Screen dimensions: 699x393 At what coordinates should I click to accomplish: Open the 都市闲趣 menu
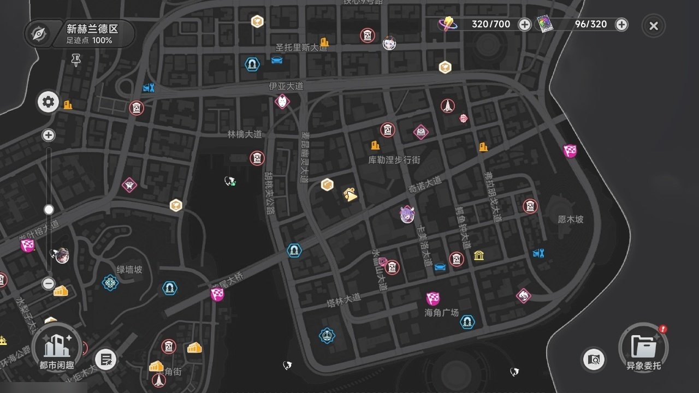point(57,349)
